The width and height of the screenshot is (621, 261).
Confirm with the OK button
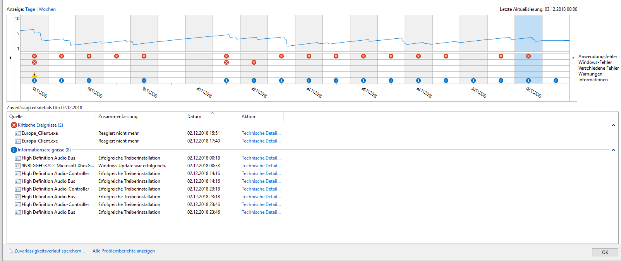605,252
